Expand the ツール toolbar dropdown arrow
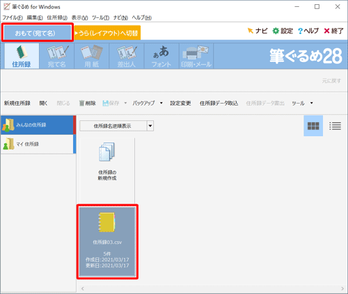Screen dimensions: 348x294 click(x=312, y=103)
